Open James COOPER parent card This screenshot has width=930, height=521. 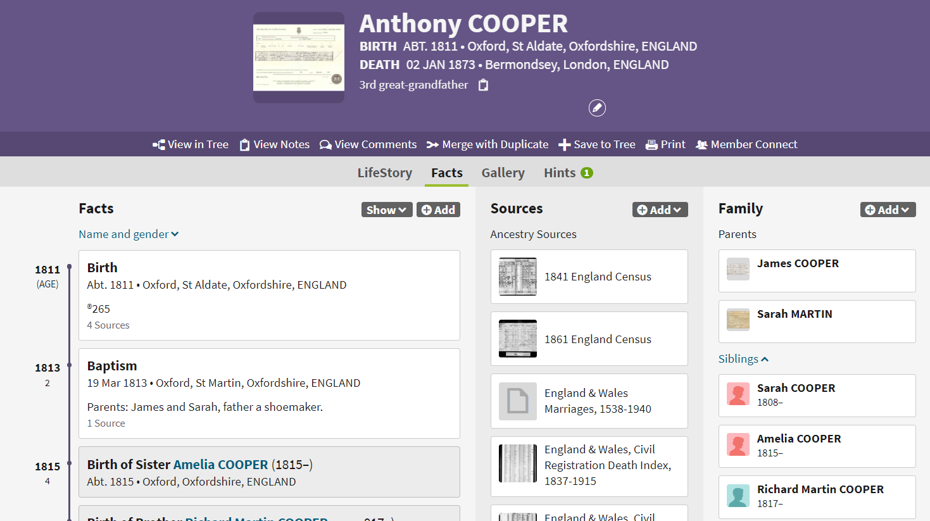click(817, 271)
